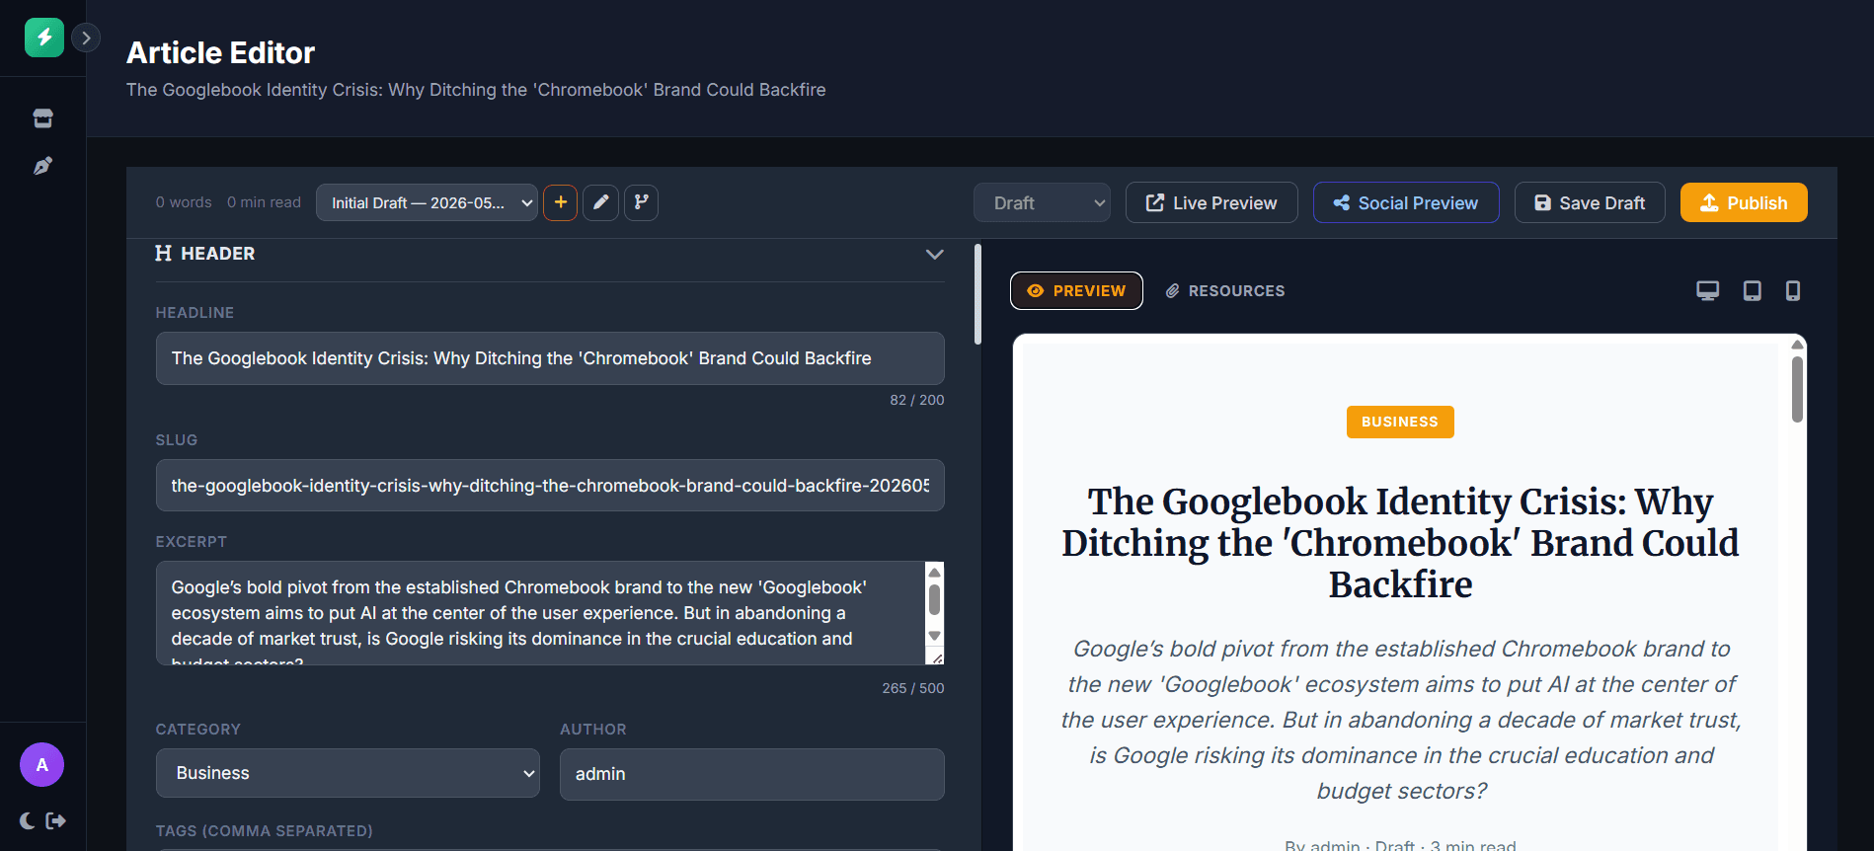Click the TAGS (COMMA SEPARATED) label
Viewport: 1874px width, 851px height.
tap(264, 831)
